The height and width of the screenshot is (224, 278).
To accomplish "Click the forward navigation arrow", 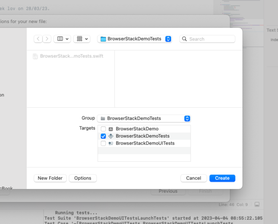I will pos(47,39).
